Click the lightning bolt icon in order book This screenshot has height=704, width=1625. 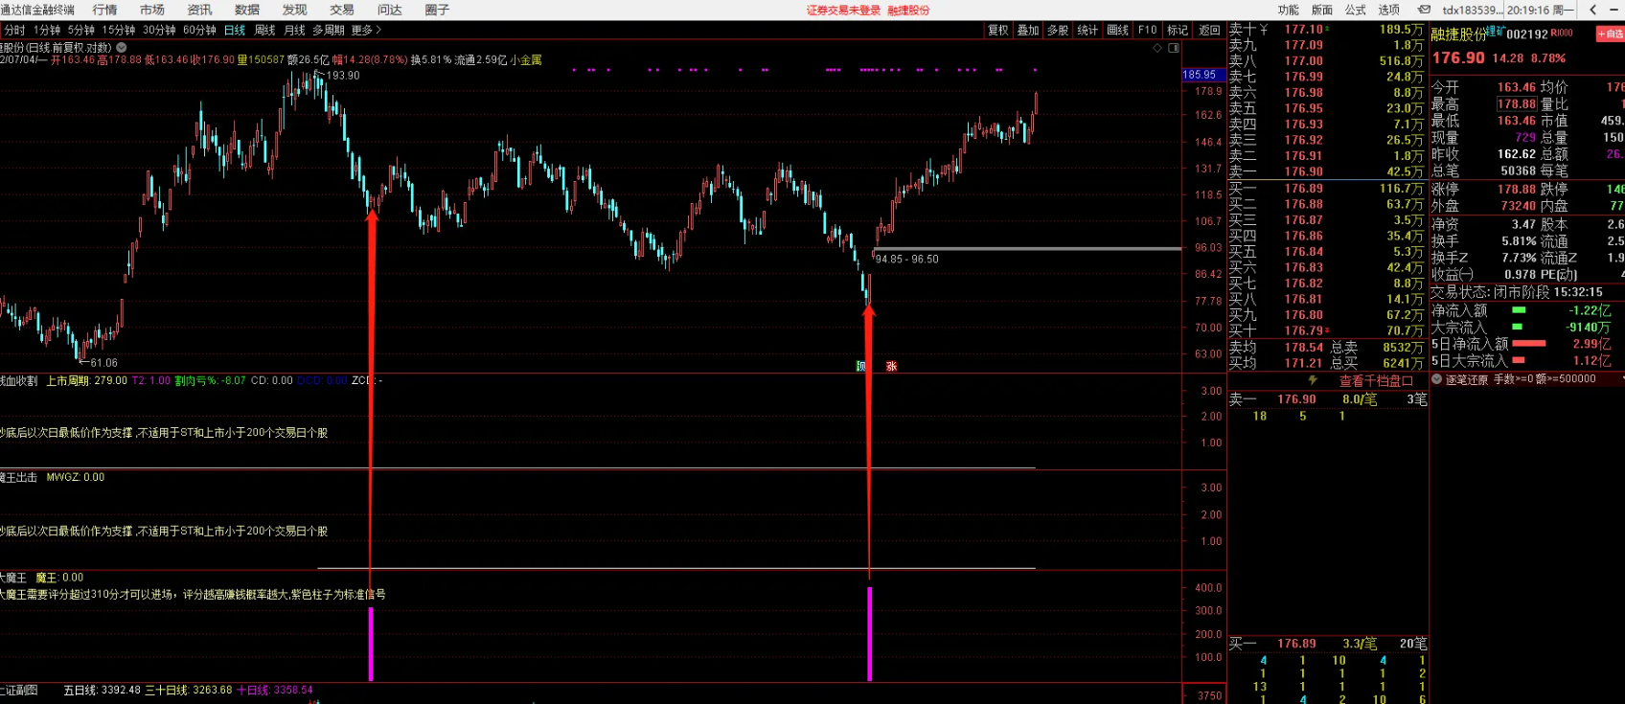click(1313, 380)
